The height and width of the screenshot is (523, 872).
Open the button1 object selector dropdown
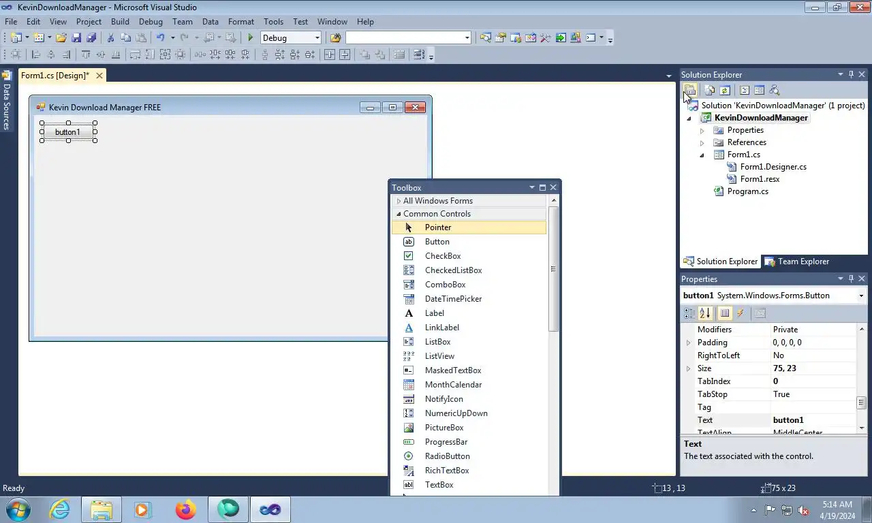tap(861, 296)
